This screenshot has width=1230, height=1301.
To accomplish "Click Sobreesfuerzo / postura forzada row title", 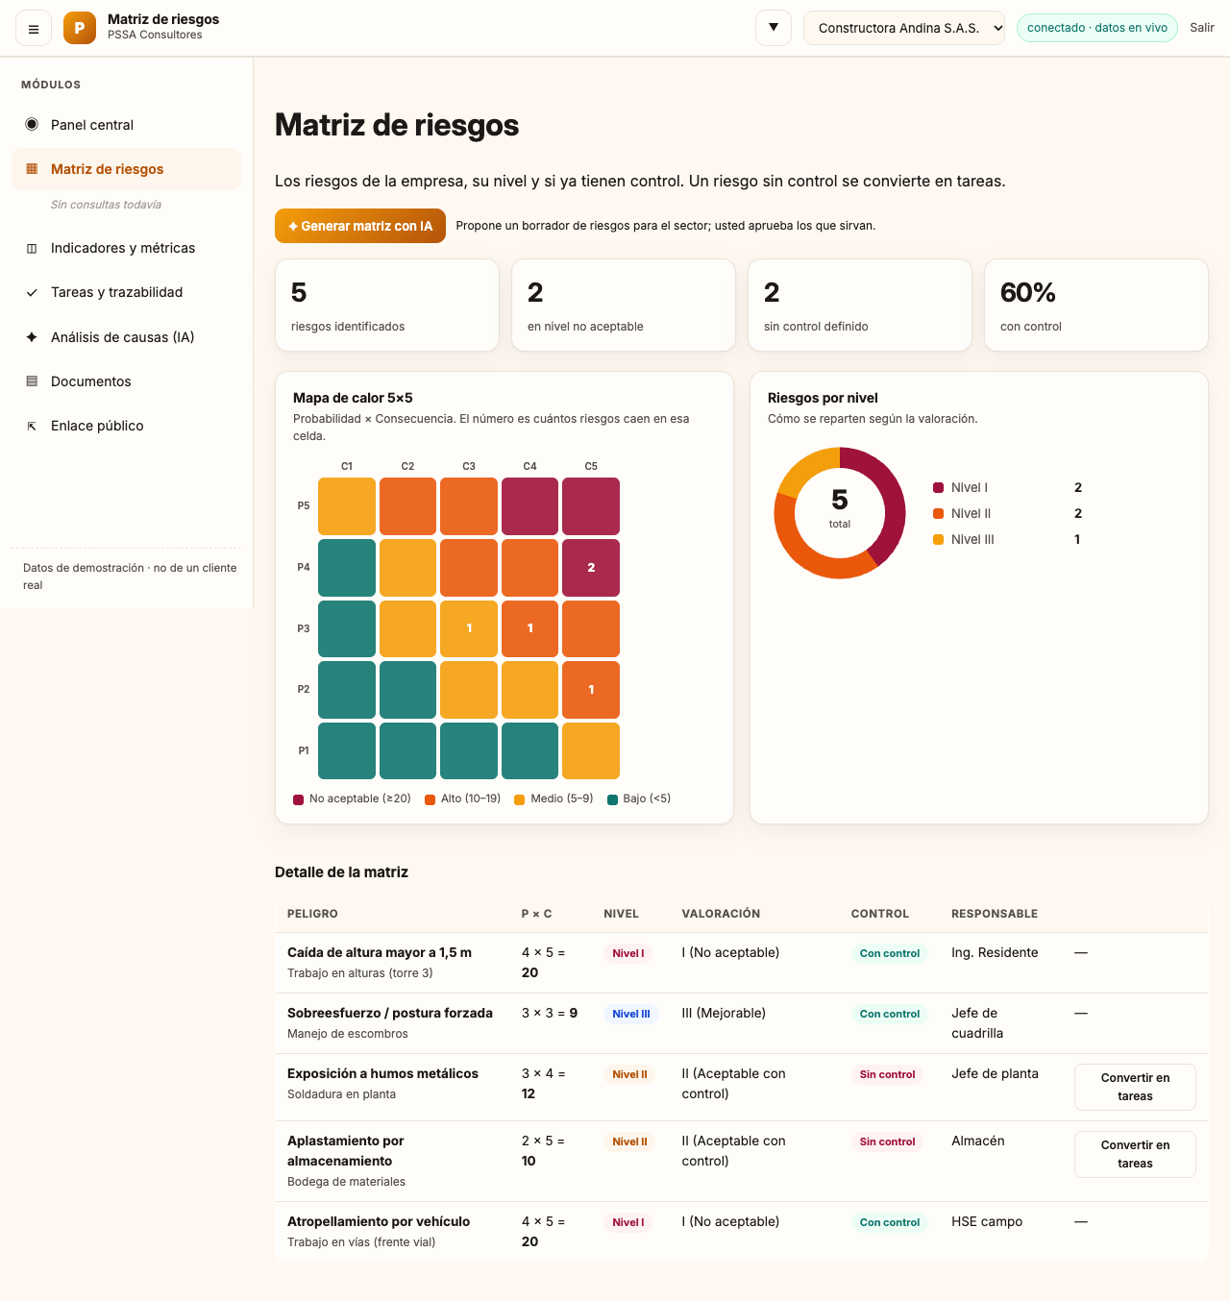I will pos(390,1013).
